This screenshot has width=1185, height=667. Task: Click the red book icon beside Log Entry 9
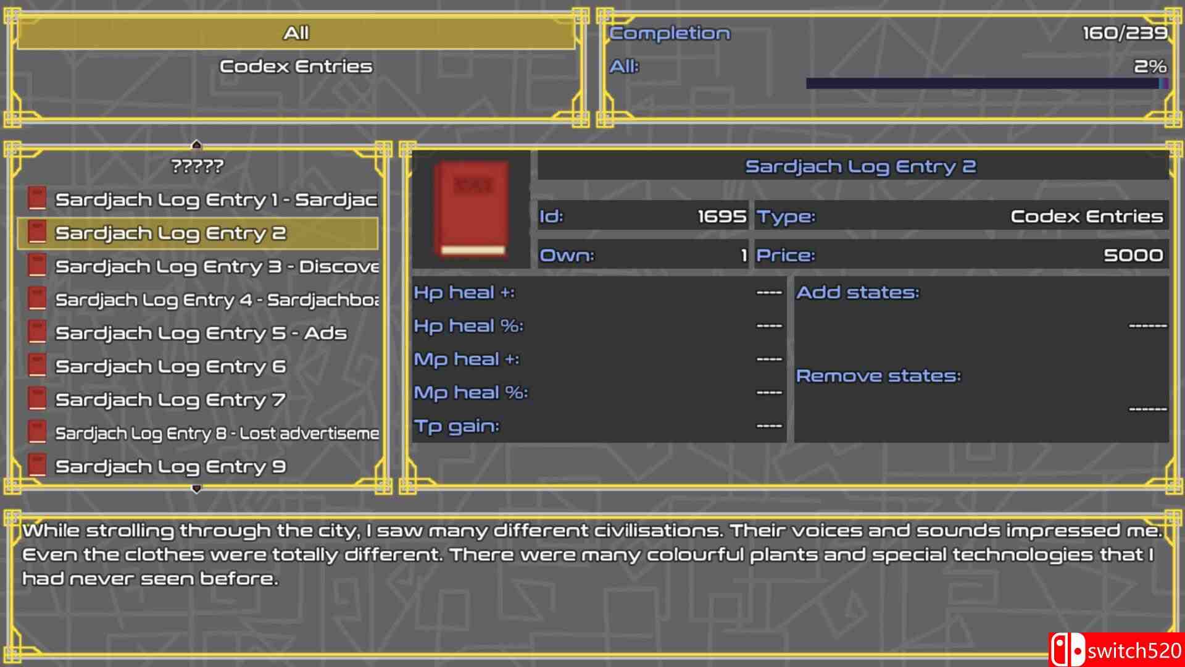pos(38,466)
